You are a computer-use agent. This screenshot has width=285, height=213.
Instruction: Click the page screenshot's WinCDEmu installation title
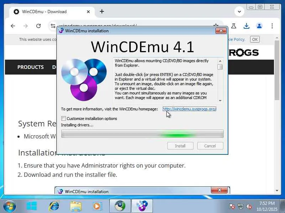(87, 191)
